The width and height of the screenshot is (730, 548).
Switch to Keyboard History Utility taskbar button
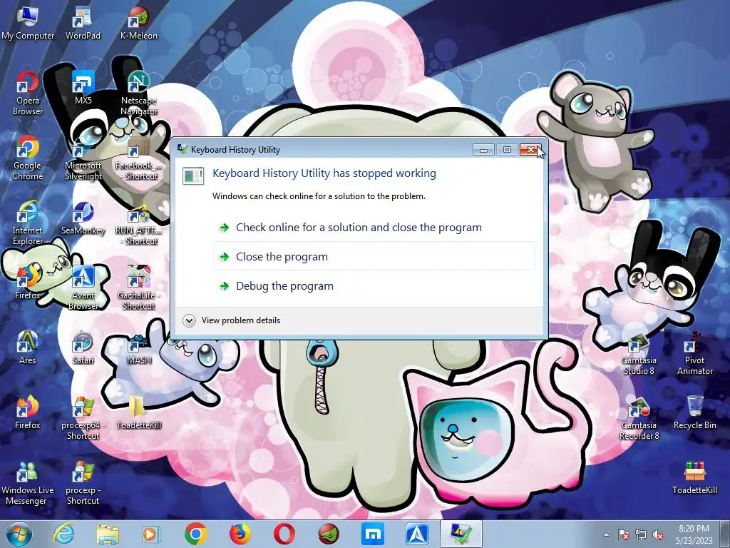[x=461, y=534]
